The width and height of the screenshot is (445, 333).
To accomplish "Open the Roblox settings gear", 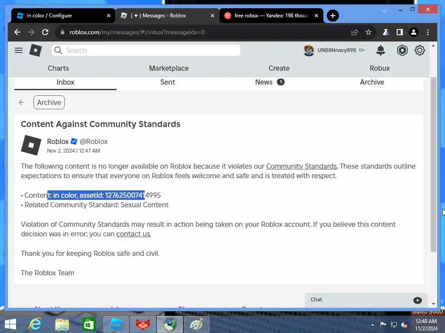I will click(419, 50).
